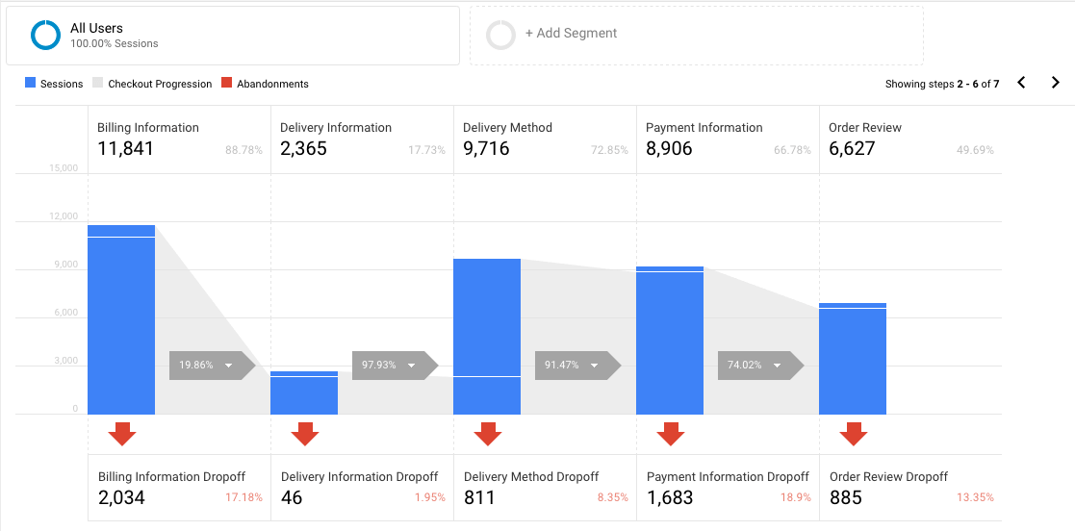Click red dropoff arrow under Billing Information
1075x531 pixels.
[x=122, y=435]
